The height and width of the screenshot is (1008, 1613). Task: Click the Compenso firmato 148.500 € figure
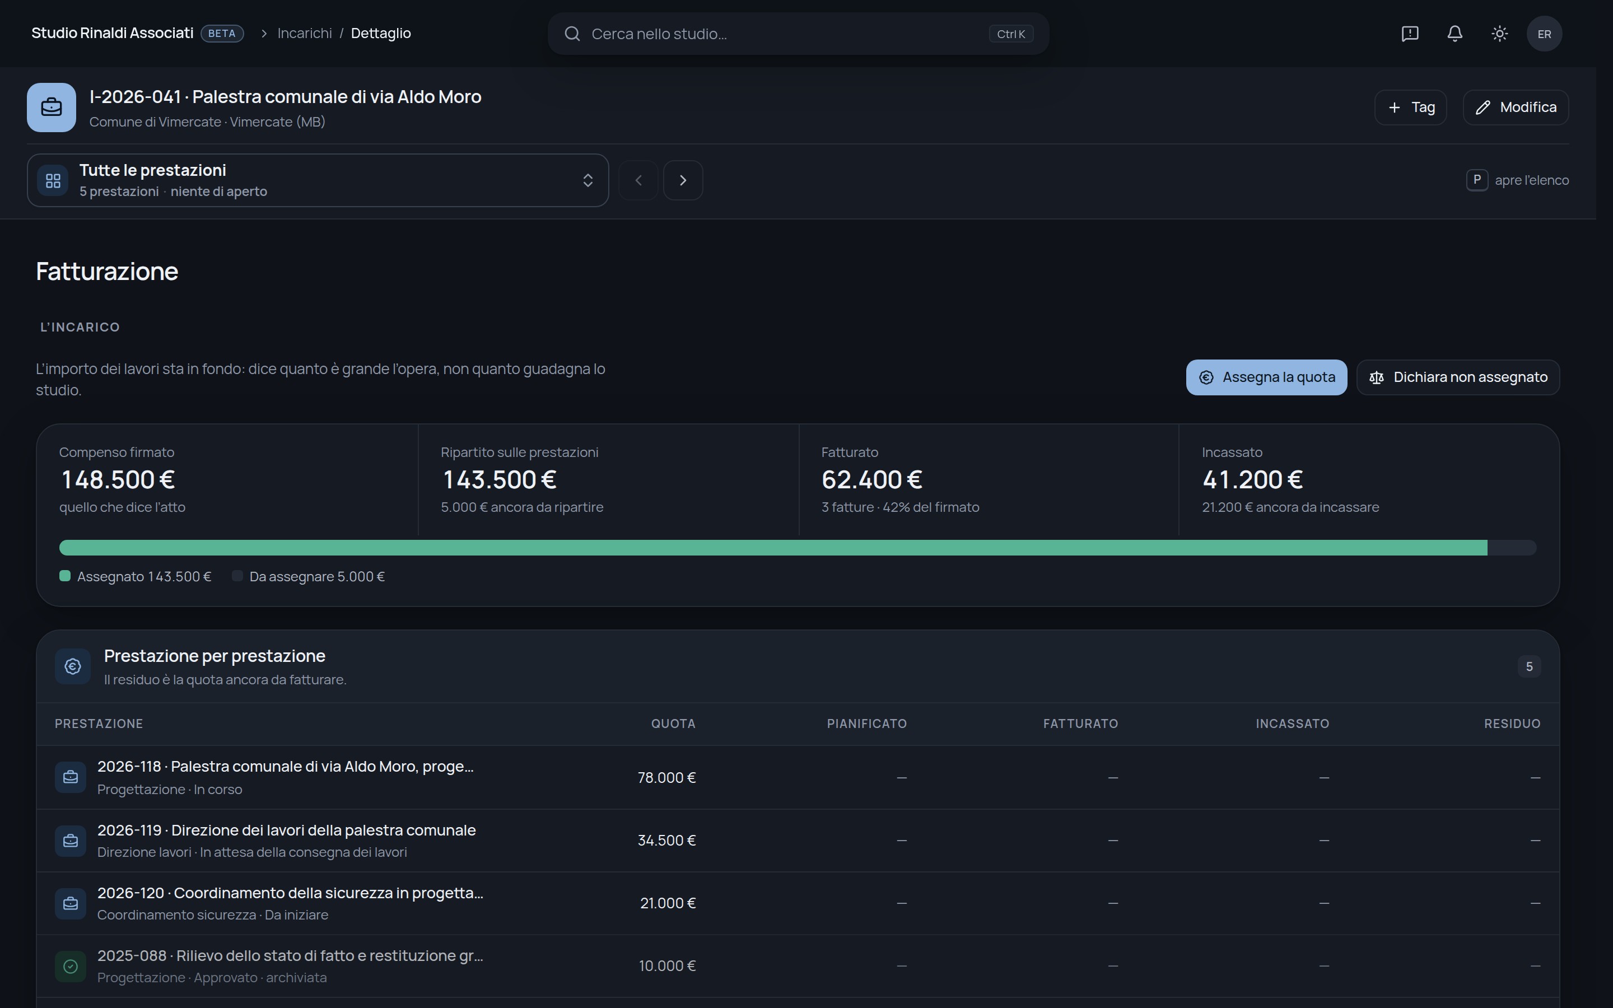point(118,479)
